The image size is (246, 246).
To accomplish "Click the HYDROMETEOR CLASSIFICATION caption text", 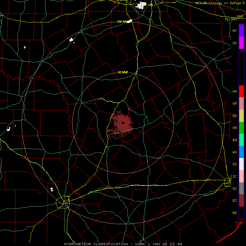I will tap(96, 244).
